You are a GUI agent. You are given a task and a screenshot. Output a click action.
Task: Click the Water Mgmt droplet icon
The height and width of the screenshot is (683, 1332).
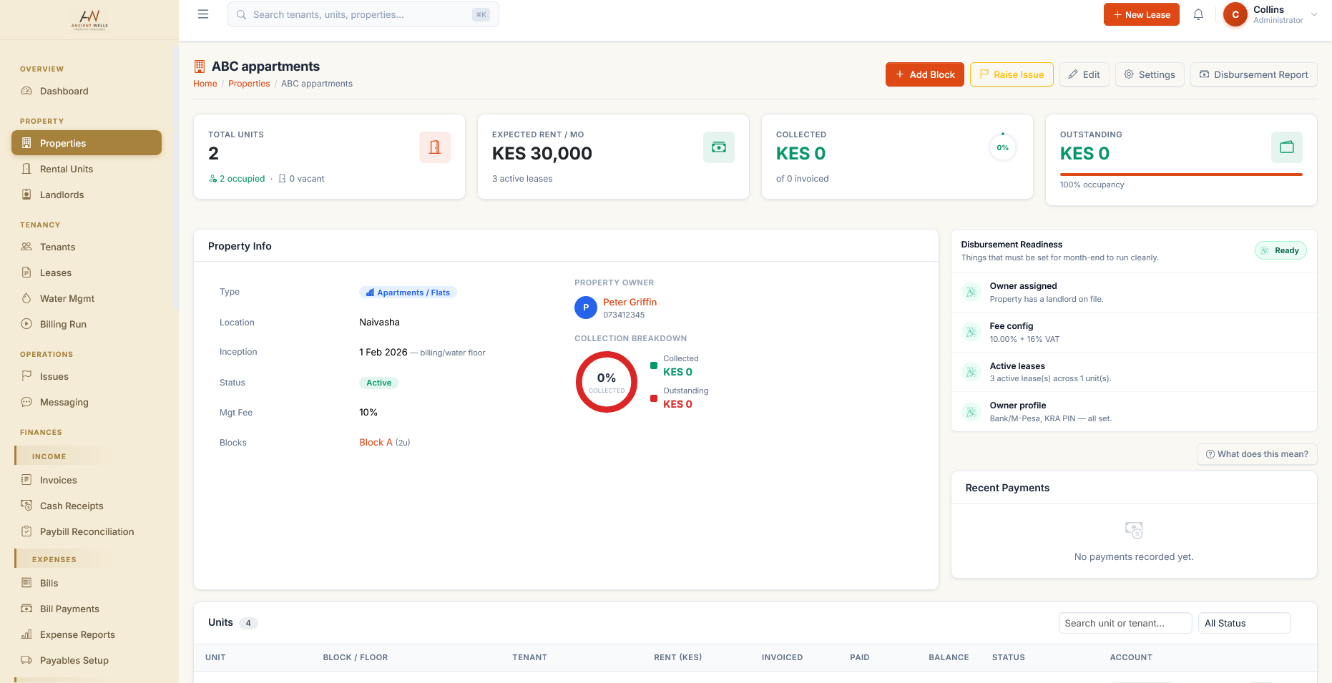tap(26, 298)
